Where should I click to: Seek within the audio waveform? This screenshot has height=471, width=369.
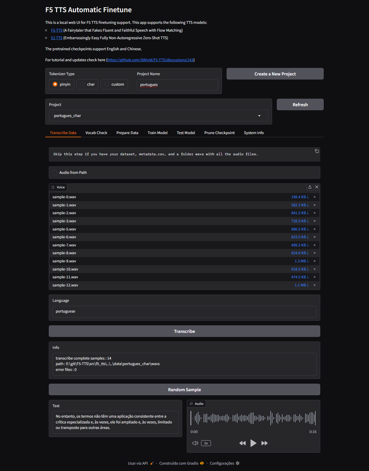[x=253, y=418]
